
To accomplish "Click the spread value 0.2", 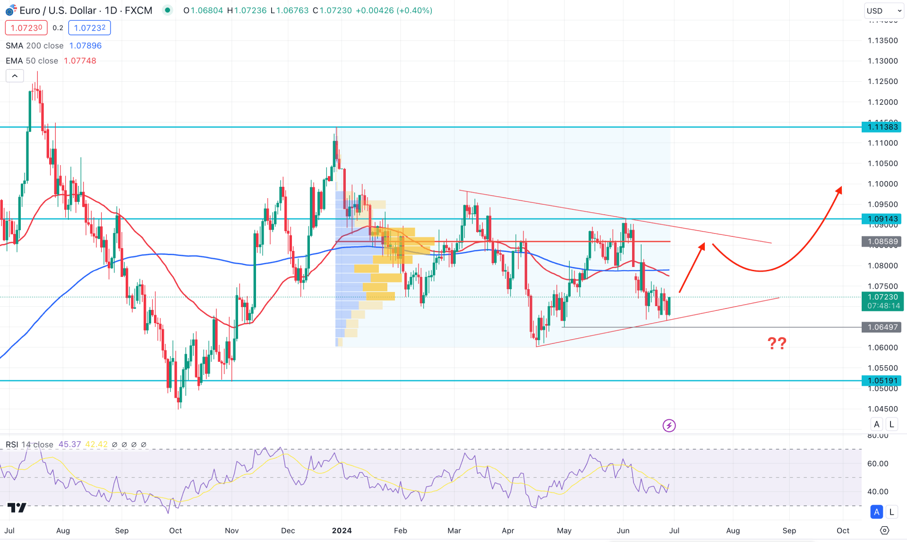I will pos(58,28).
